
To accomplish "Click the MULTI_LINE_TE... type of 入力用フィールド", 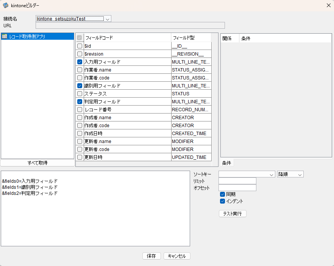I will point(191,62).
